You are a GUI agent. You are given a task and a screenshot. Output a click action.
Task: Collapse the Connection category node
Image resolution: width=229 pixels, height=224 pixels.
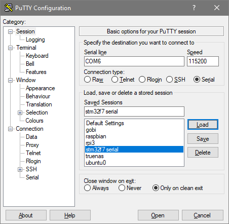click(x=11, y=129)
